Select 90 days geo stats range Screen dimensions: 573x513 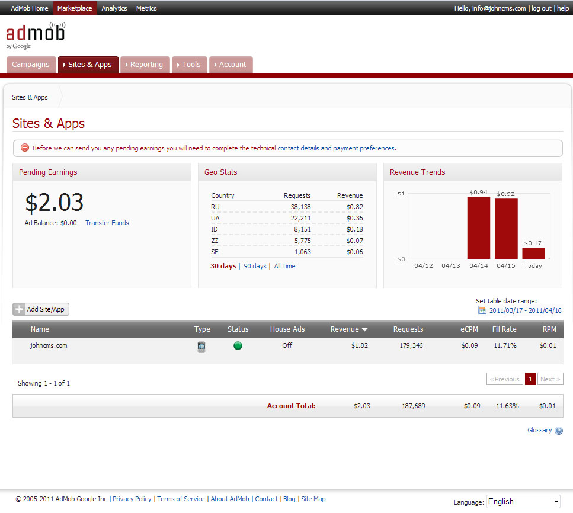coord(255,267)
